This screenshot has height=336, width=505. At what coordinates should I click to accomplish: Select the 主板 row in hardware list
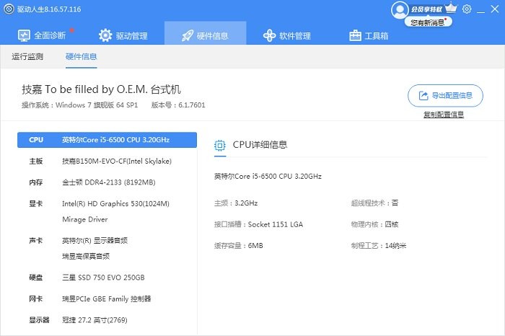(x=107, y=161)
